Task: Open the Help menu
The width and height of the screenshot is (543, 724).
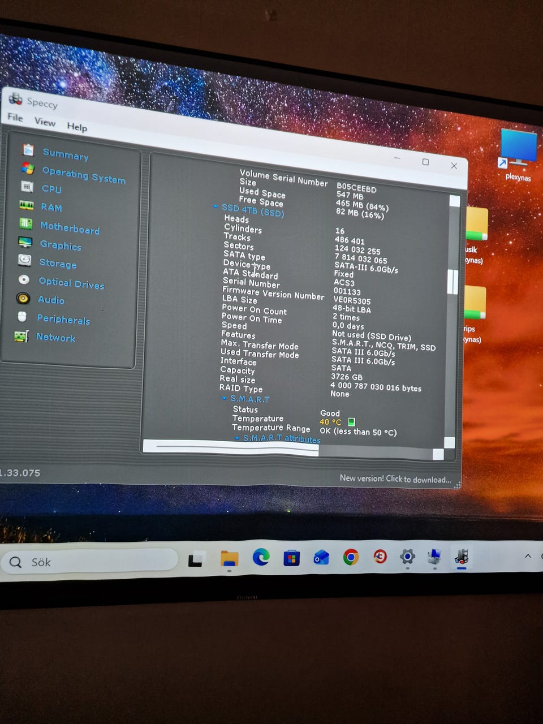Action: [77, 127]
